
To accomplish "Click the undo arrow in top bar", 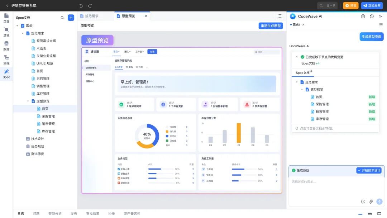I will [x=81, y=5].
